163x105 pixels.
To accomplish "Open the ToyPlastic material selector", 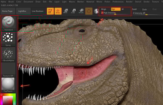I will [x=8, y=84].
